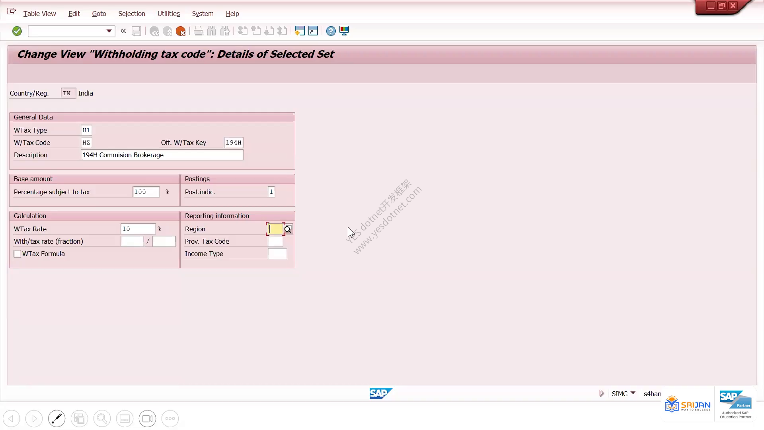Expand the SIMG status bar dropdown
The height and width of the screenshot is (430, 764).
click(x=633, y=393)
